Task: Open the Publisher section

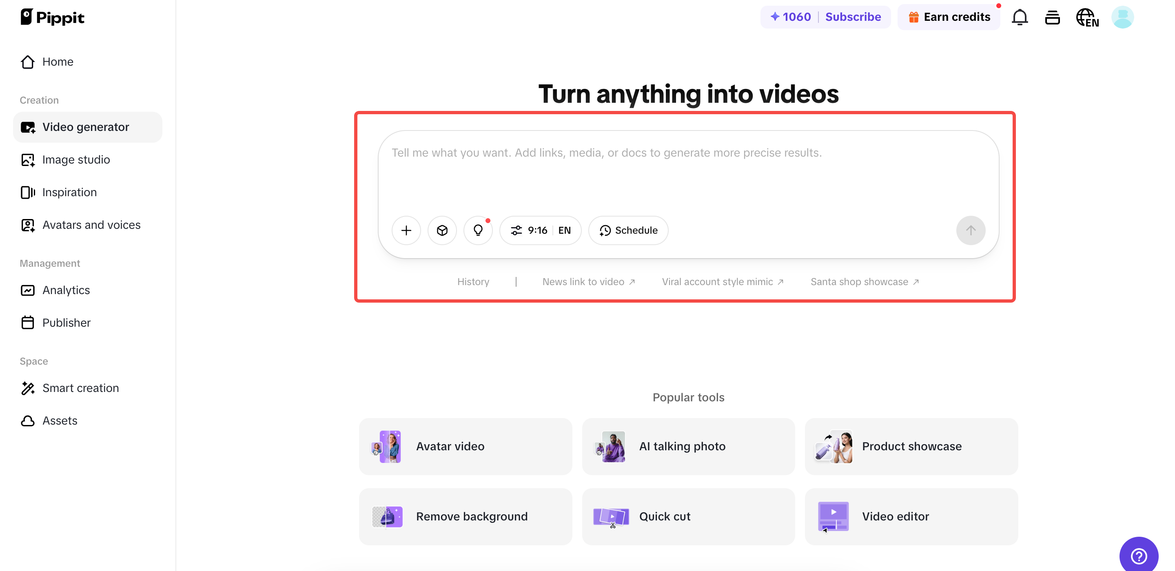Action: click(67, 323)
